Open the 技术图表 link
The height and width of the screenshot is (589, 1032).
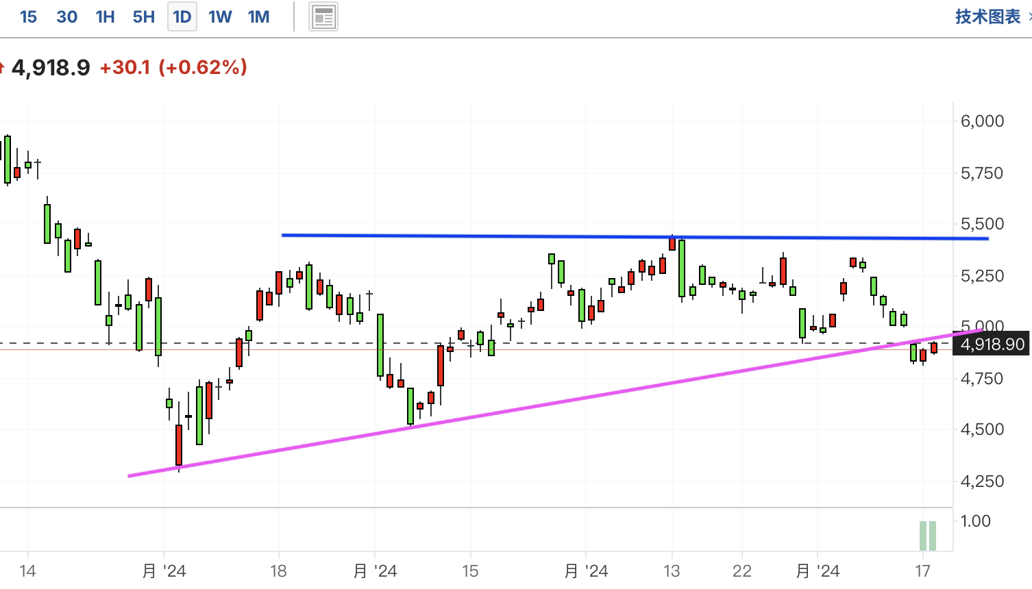[988, 17]
